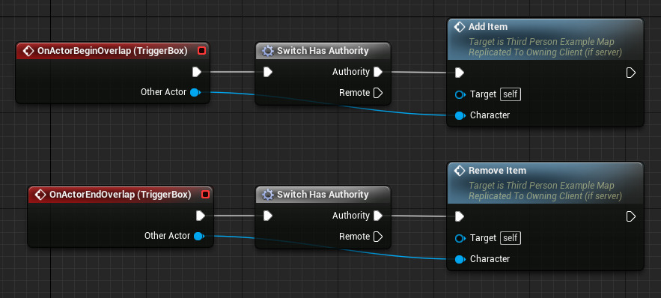661x298 pixels.
Task: Click gear icon of lower Switch Has Authority
Action: tap(268, 195)
